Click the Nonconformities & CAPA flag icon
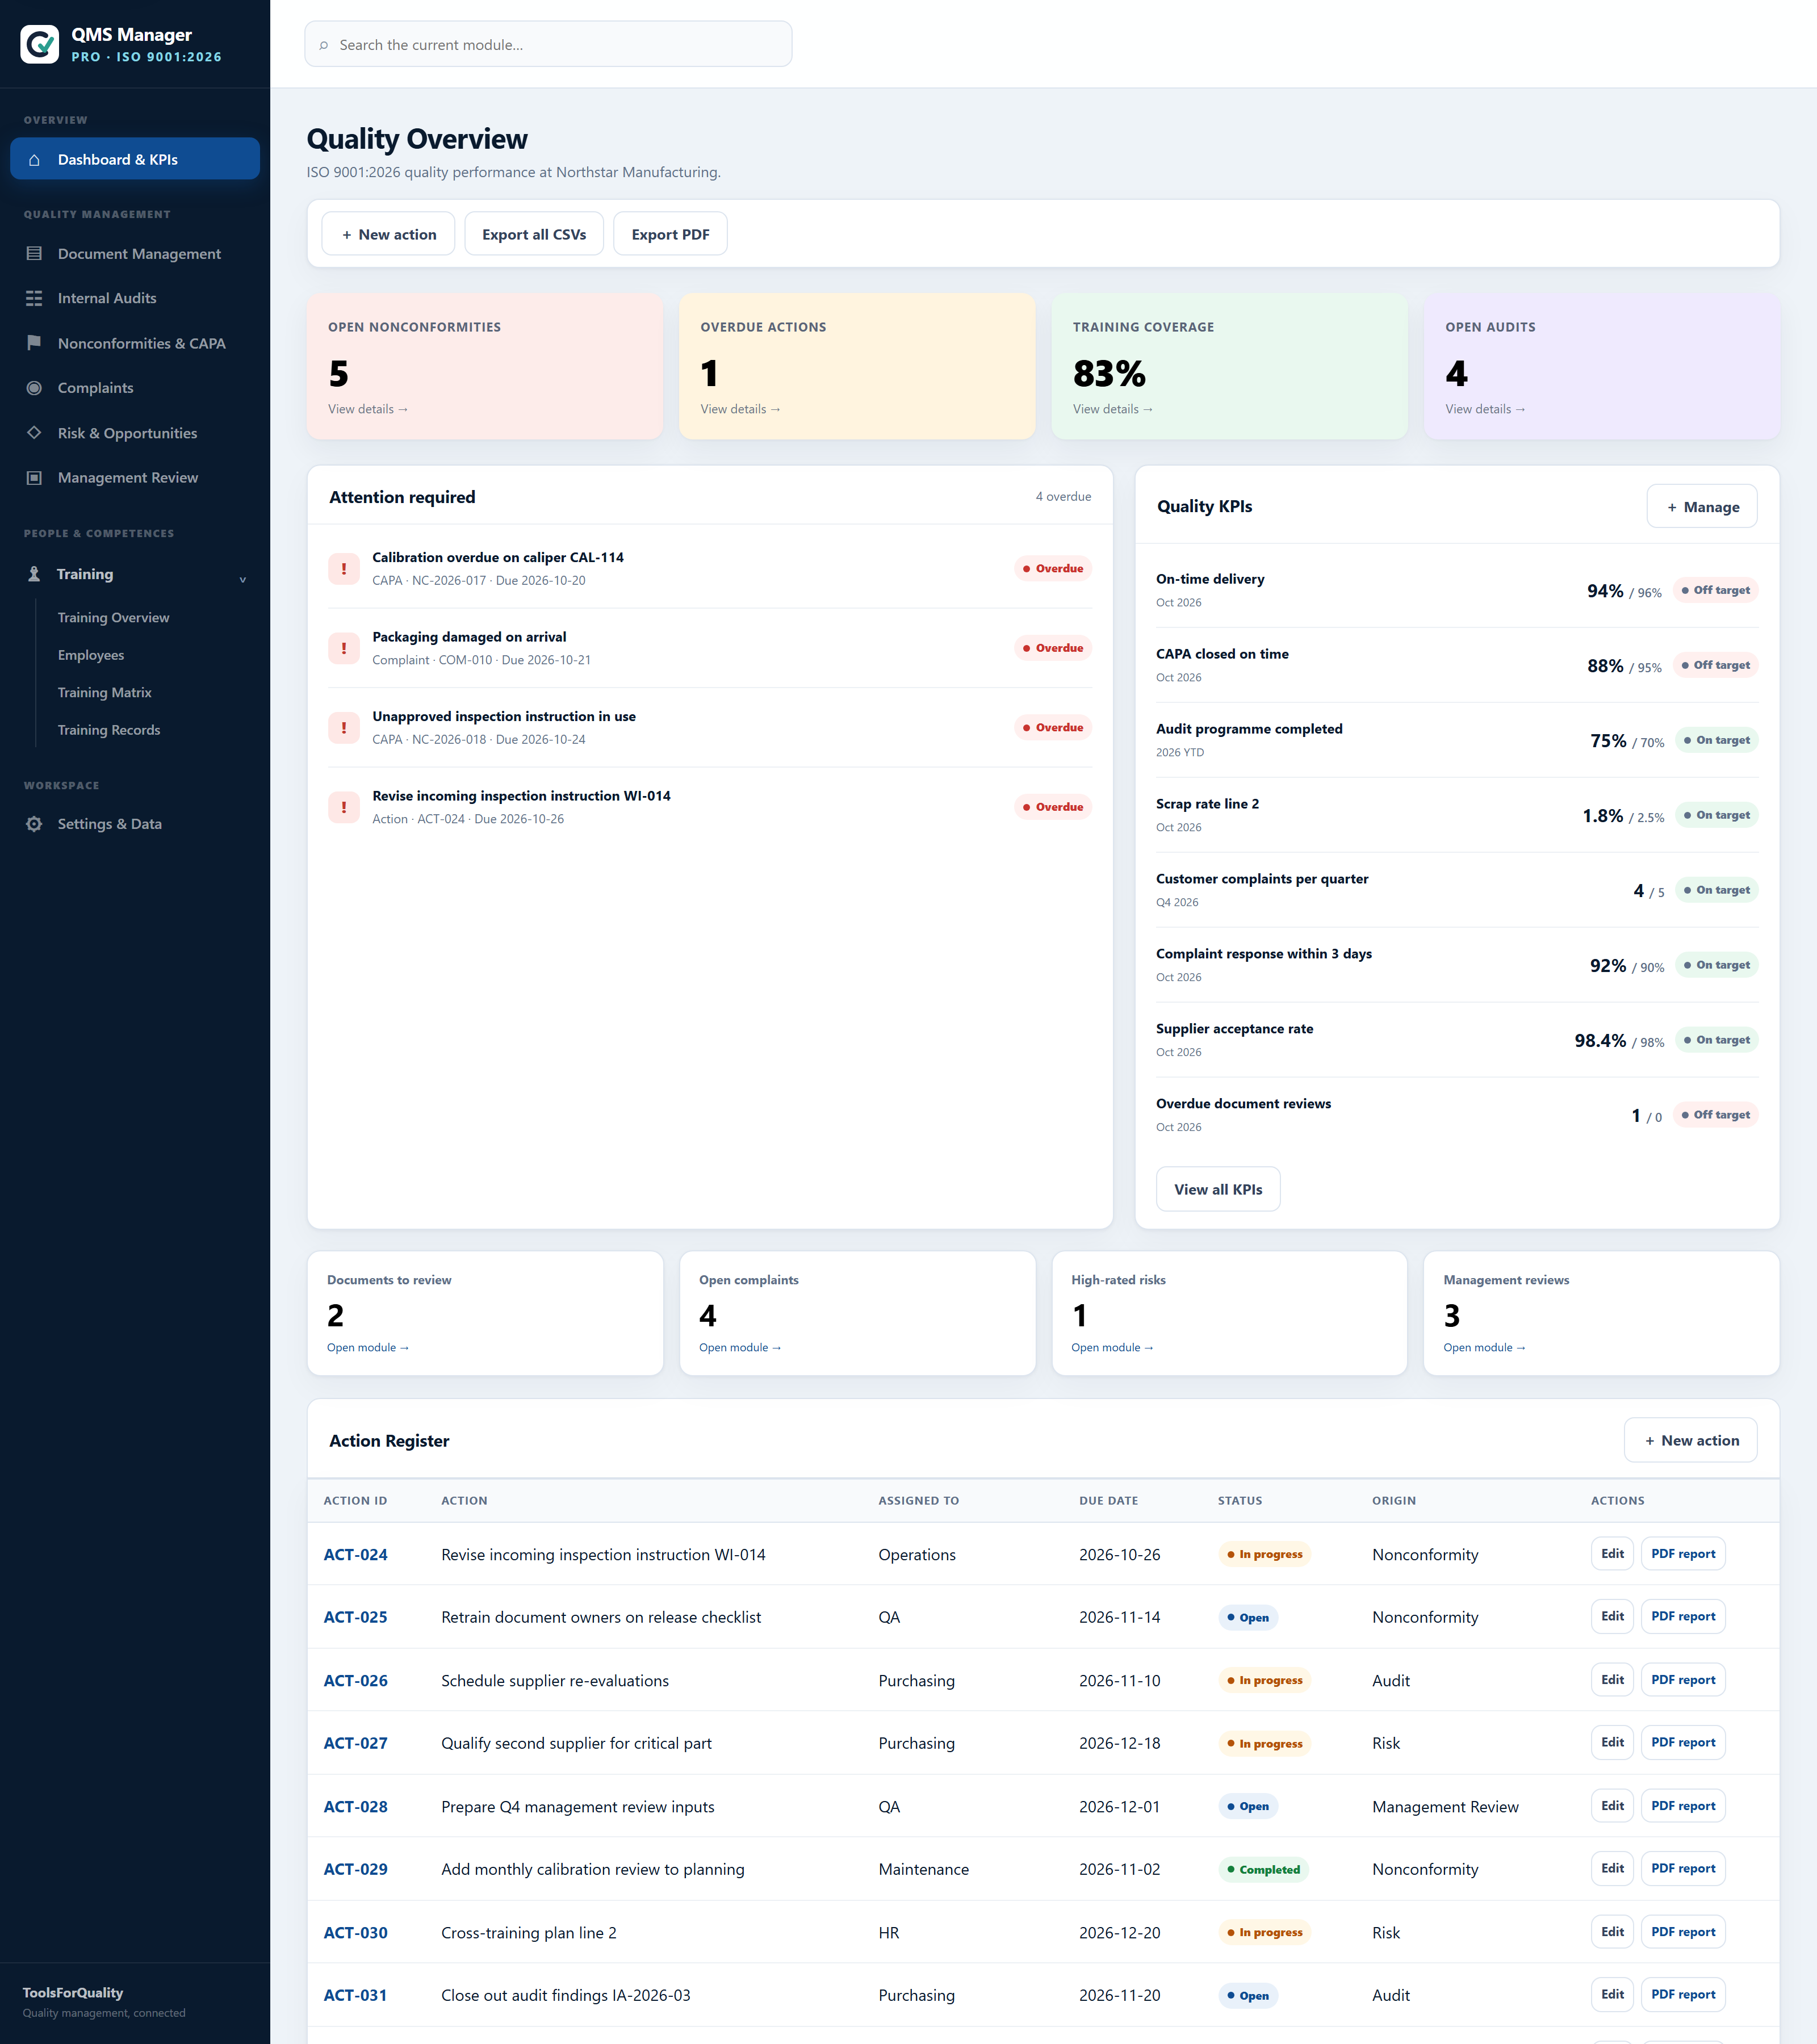This screenshot has height=2044, width=1817. [34, 343]
